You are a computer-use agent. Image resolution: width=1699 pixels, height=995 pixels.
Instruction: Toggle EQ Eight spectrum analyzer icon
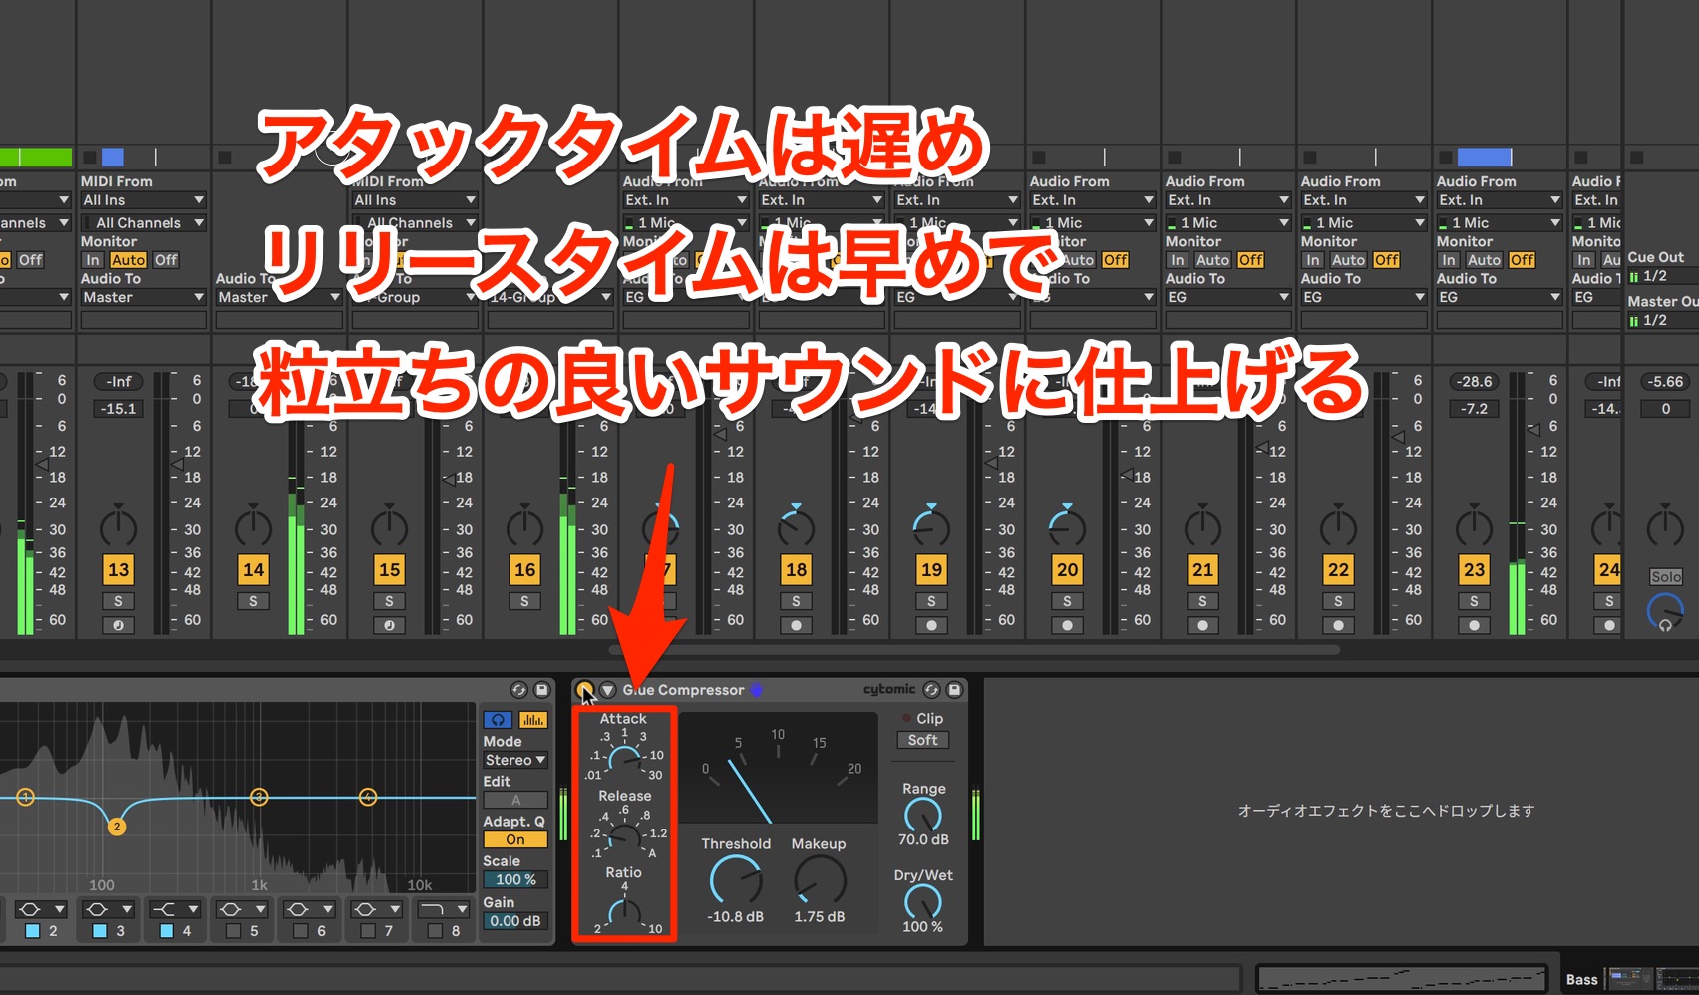[533, 720]
